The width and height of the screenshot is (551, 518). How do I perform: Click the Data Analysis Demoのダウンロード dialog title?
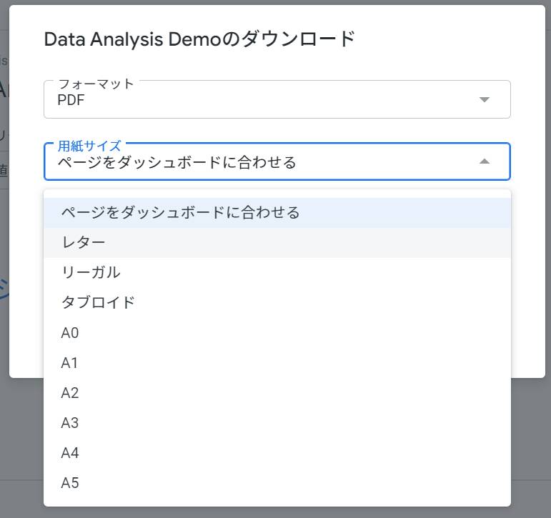coord(199,39)
